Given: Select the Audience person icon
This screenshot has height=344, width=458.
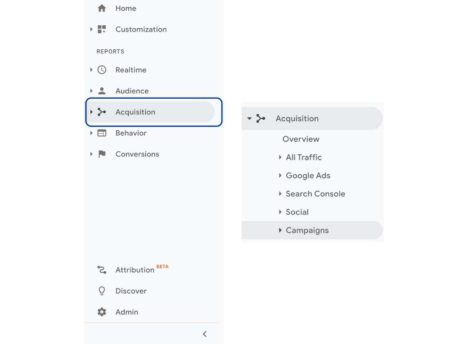Looking at the screenshot, I should pyautogui.click(x=102, y=91).
